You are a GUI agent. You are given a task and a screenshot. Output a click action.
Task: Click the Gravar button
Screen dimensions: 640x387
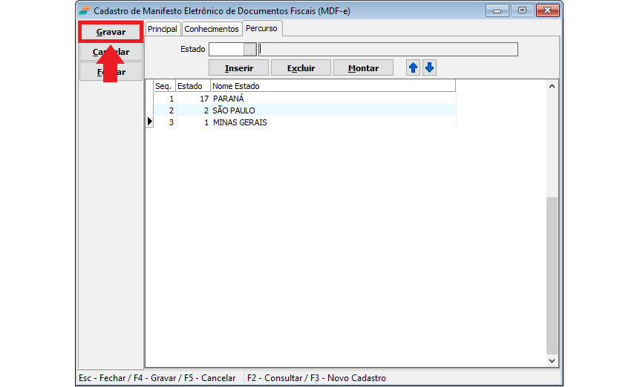111,33
